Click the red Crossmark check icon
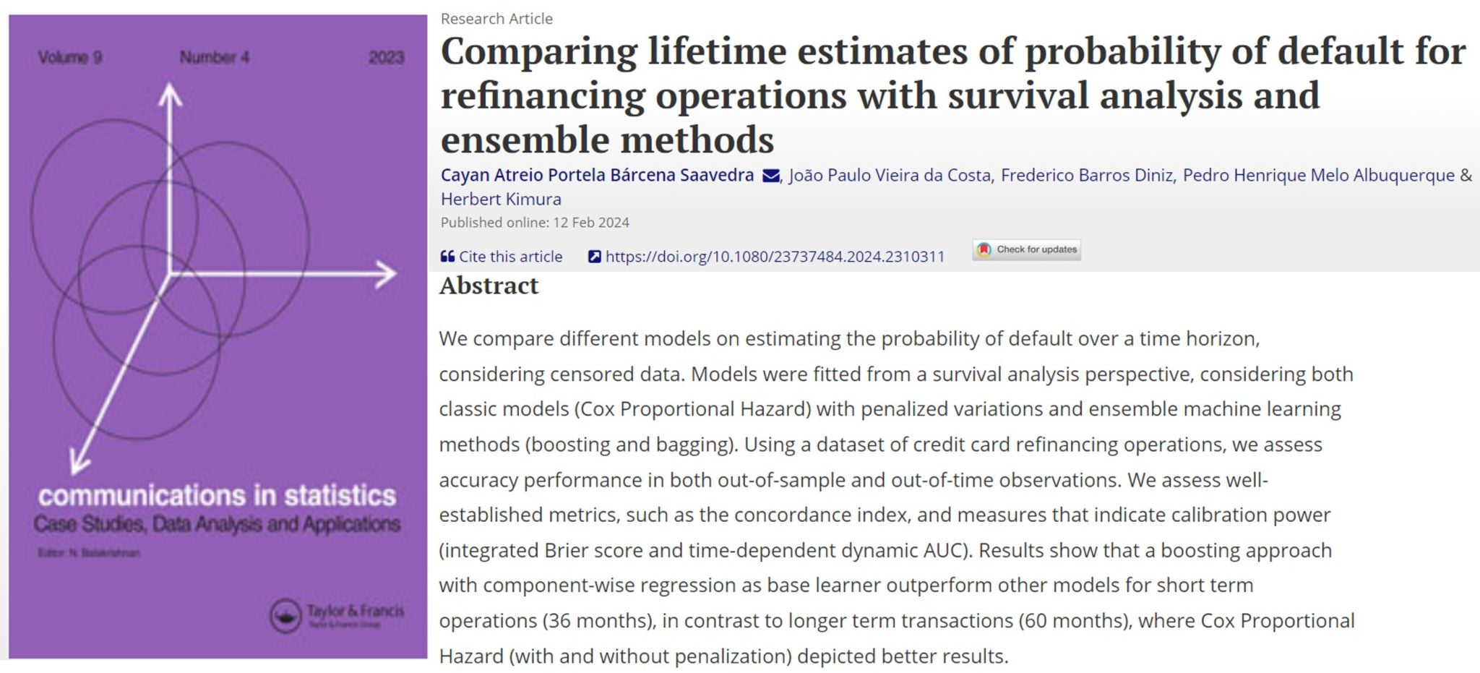The image size is (1480, 673). point(984,249)
